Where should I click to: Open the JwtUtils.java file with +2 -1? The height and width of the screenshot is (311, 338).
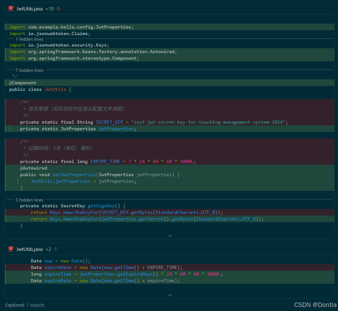tap(29, 249)
